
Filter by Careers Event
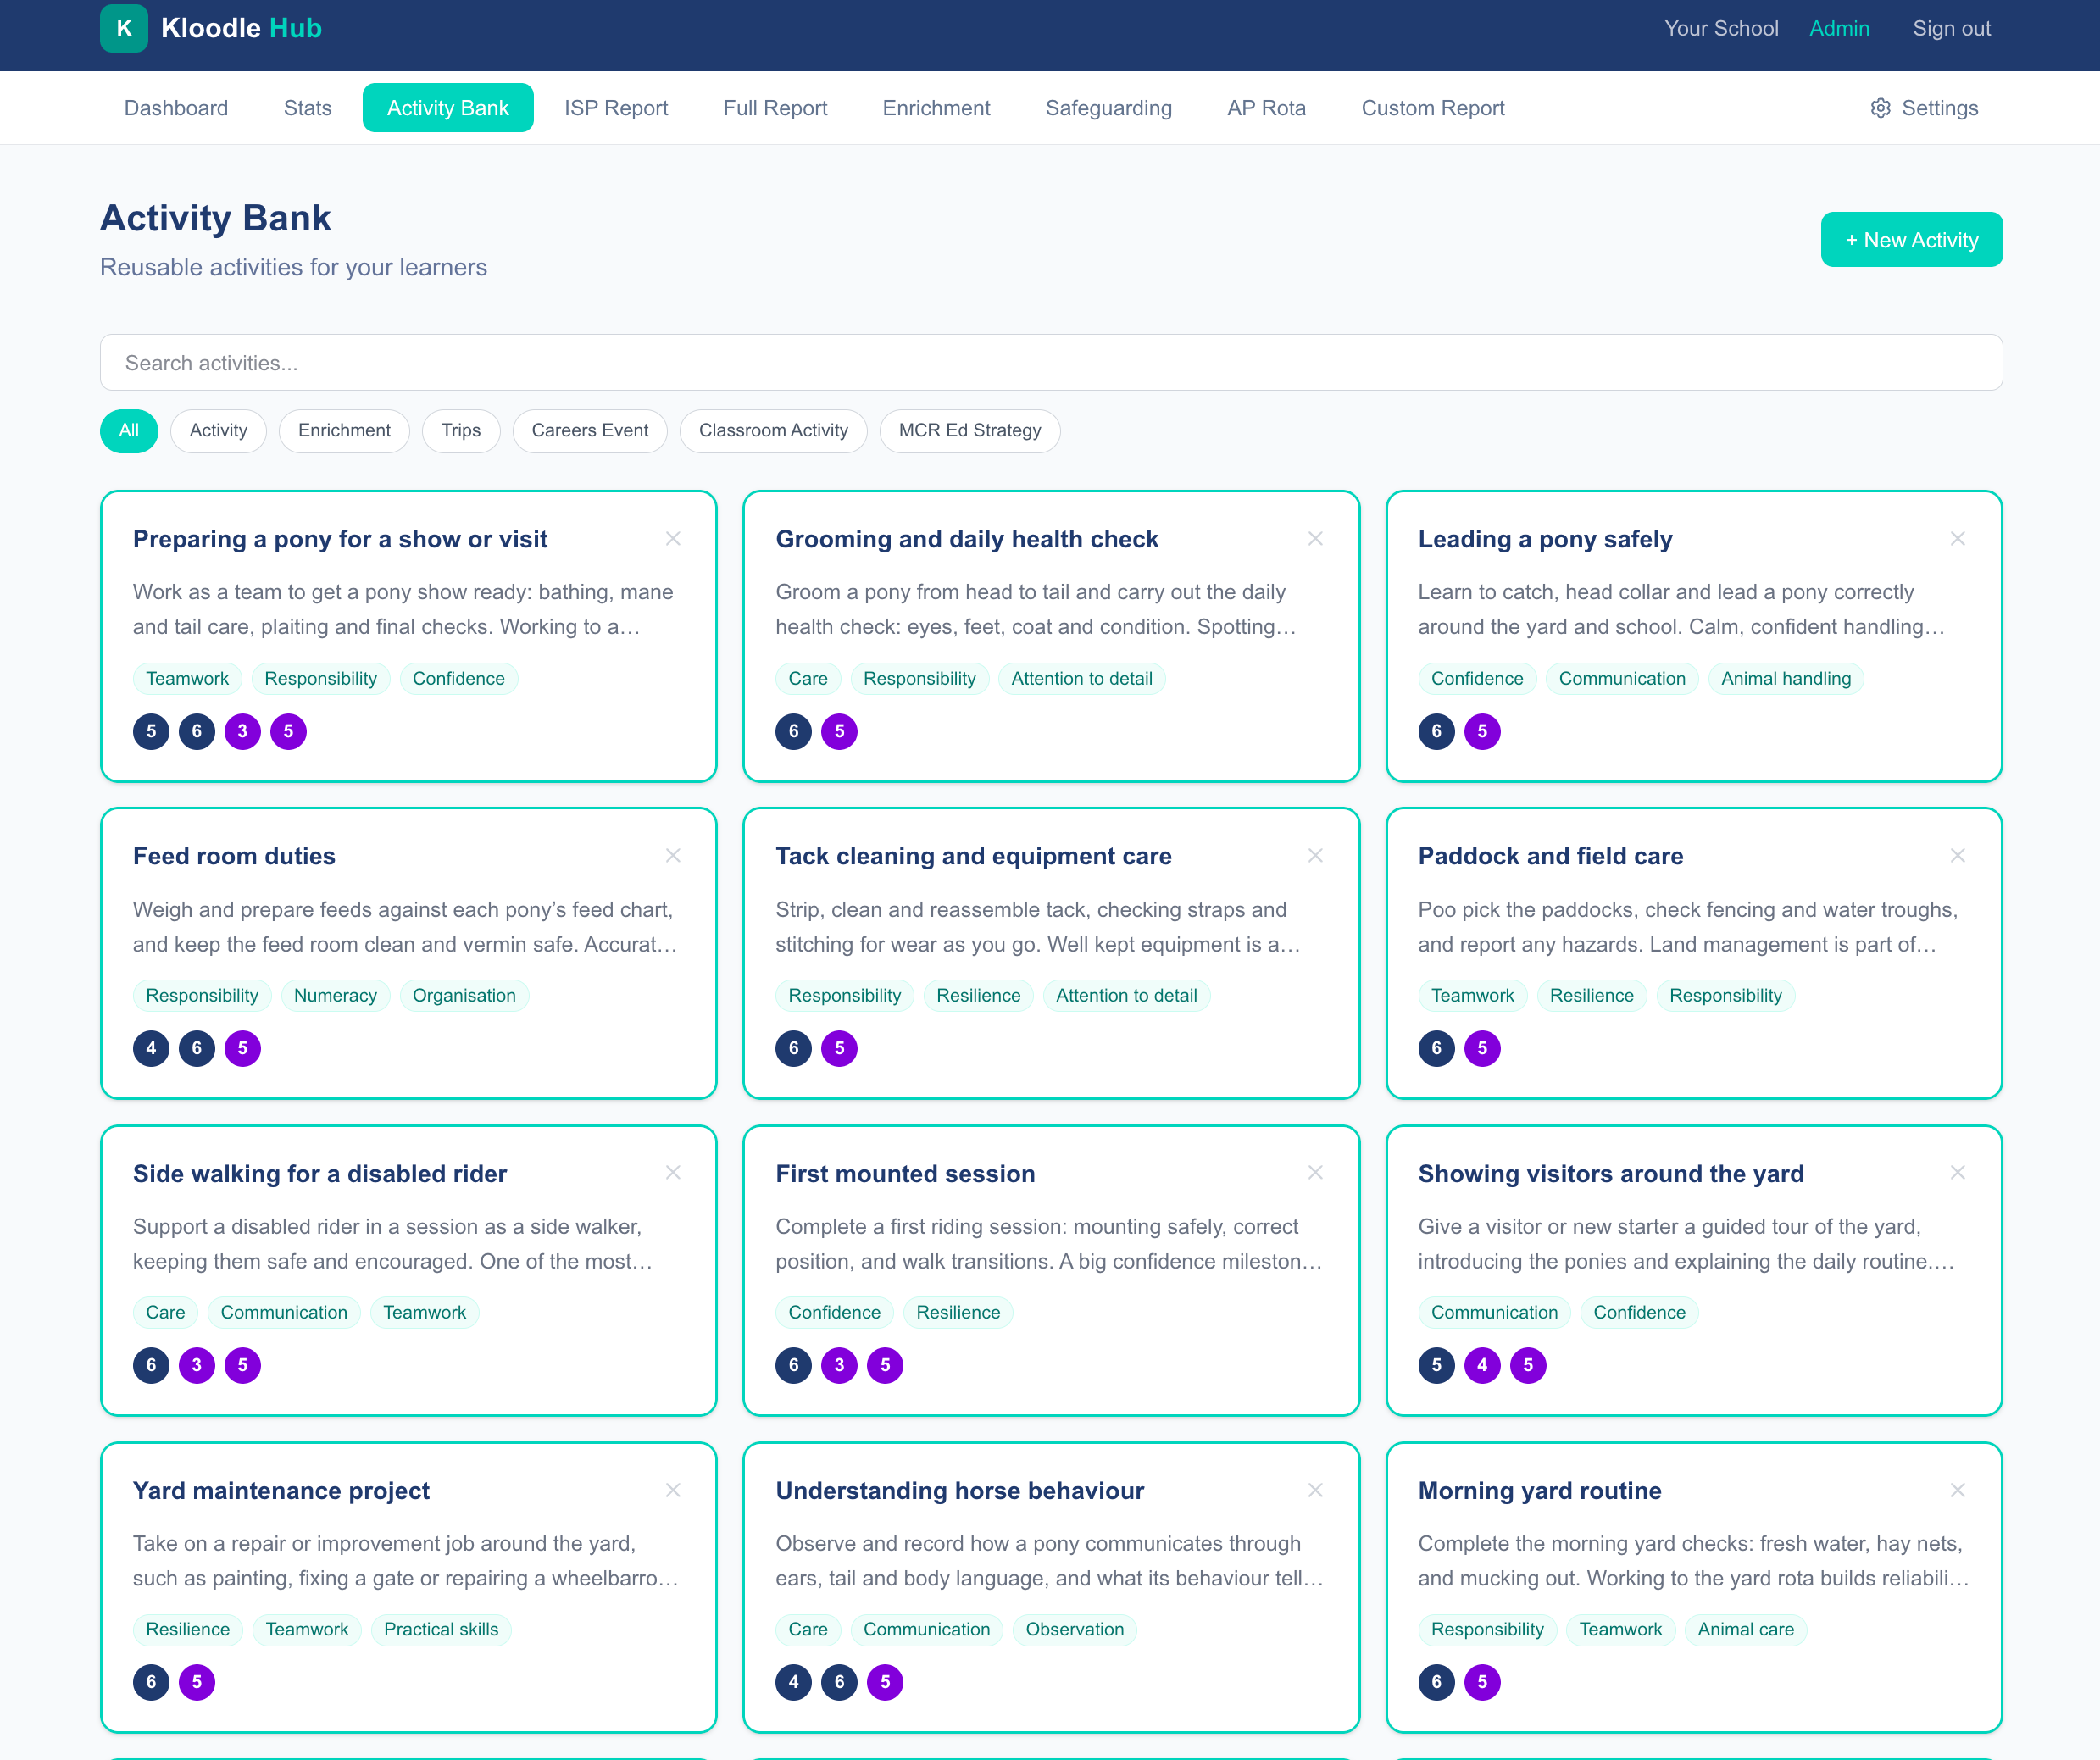click(x=590, y=431)
